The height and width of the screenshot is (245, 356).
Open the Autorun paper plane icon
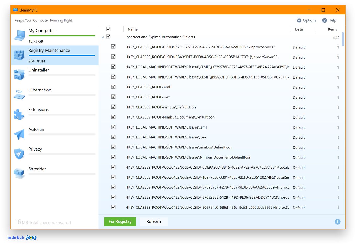coord(19,134)
